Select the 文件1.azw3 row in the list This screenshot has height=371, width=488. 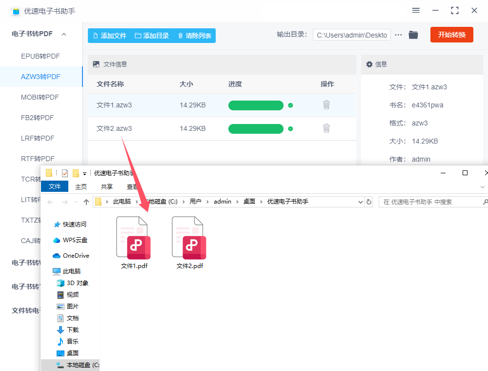coord(222,105)
